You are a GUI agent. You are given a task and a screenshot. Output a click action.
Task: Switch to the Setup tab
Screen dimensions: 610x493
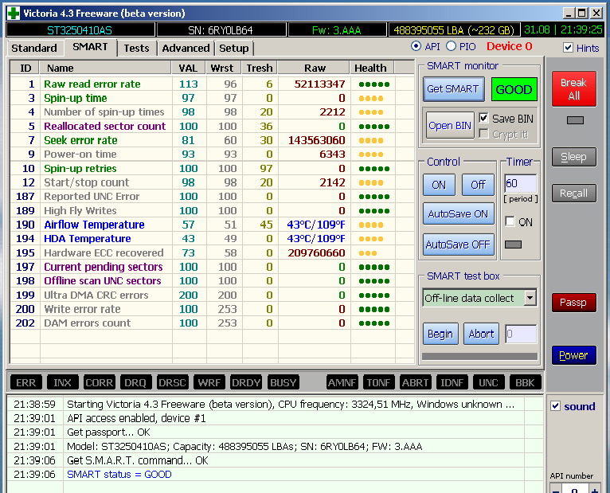(x=234, y=49)
